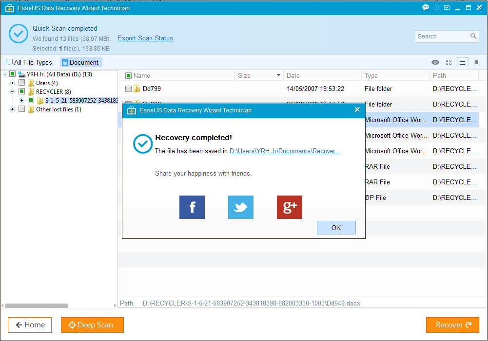Click the scan history clock icon

click(x=436, y=7)
